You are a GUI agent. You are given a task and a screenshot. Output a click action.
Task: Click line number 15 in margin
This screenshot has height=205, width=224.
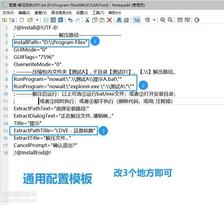coord(5,131)
